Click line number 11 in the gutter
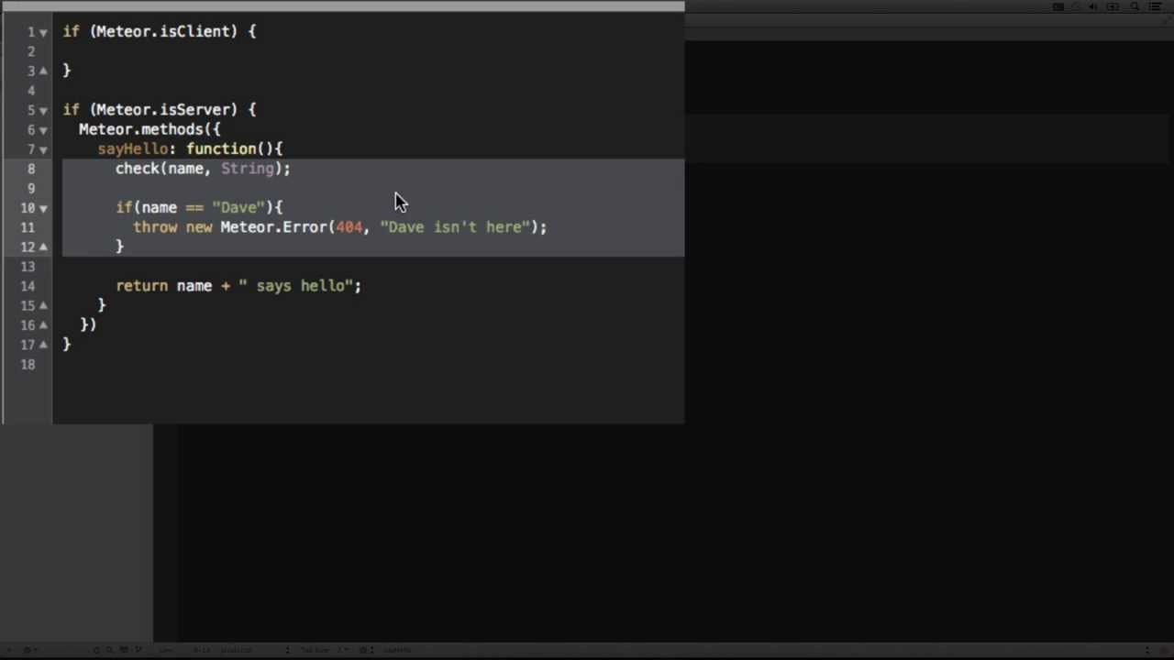The image size is (1174, 660). [x=28, y=227]
